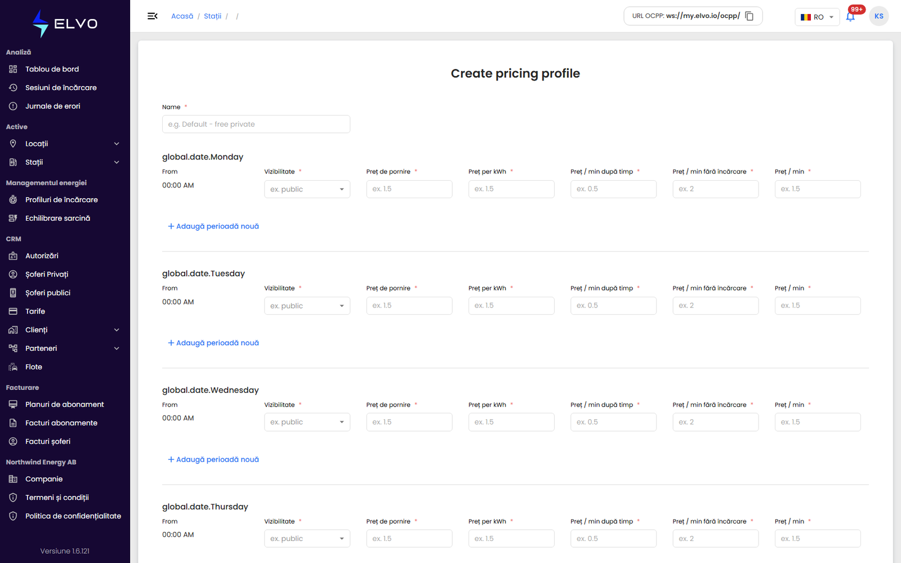The height and width of the screenshot is (563, 901).
Task: Click the Sesiuni de încărcare history icon
Action: [x=13, y=88]
